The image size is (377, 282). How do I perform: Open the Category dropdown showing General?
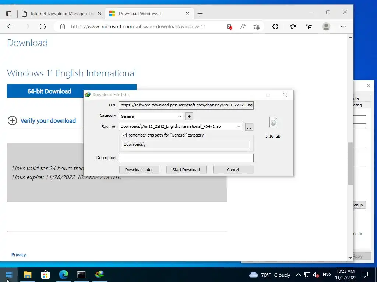point(151,116)
